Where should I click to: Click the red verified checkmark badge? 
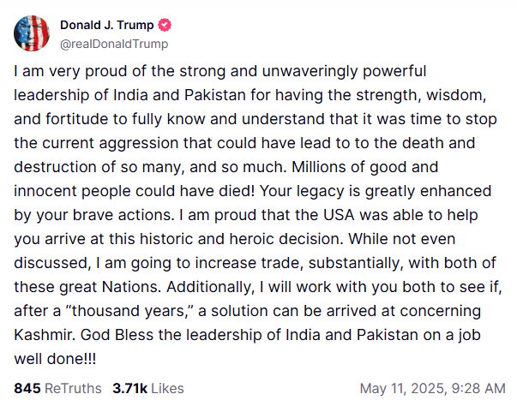(x=159, y=25)
